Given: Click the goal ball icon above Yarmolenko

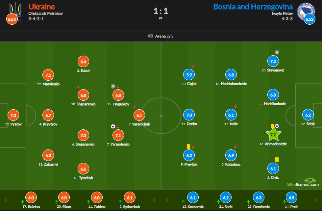Looking at the screenshot, I should 113,126.
